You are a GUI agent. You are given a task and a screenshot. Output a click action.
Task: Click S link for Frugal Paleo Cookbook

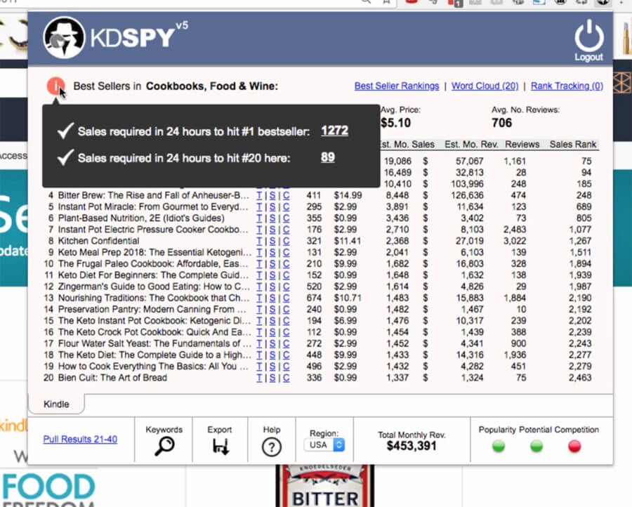pos(272,263)
